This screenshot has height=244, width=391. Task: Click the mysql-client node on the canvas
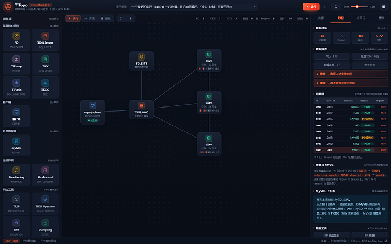92,112
